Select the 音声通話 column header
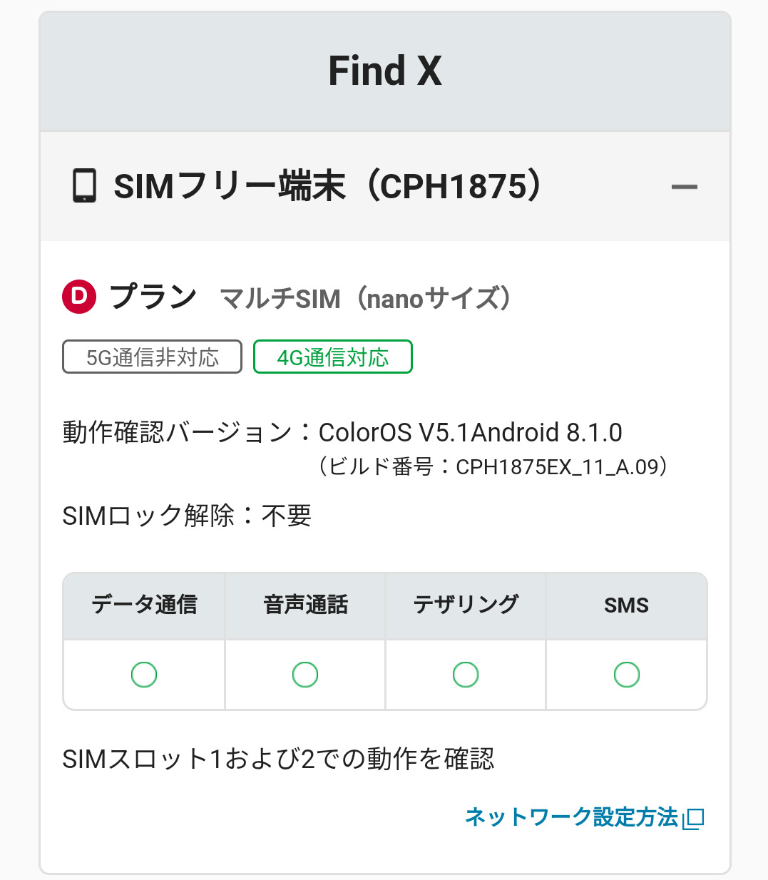Viewport: 768px width, 880px height. pyautogui.click(x=305, y=605)
